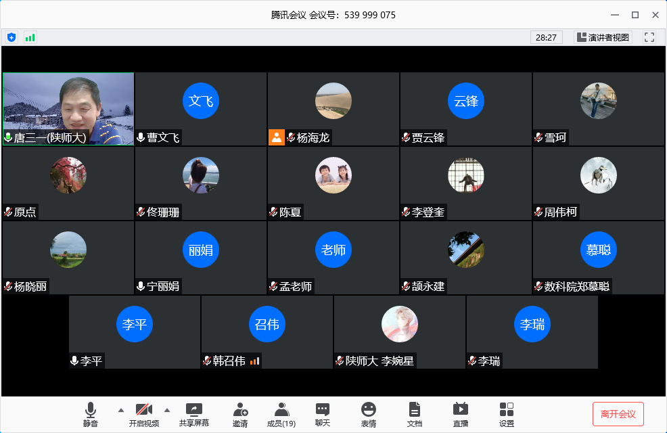The image size is (667, 433).
Task: Click 孟老师's 老师 avatar
Action: click(333, 250)
